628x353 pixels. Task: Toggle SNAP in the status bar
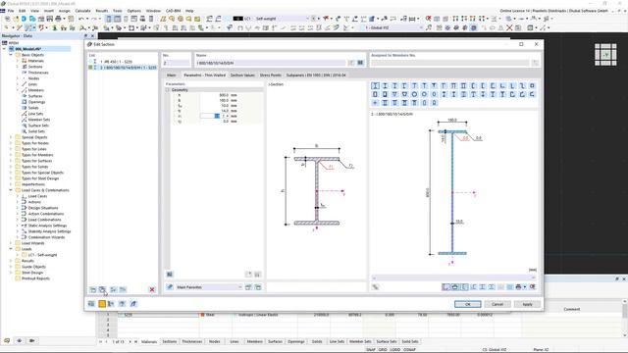(x=371, y=350)
